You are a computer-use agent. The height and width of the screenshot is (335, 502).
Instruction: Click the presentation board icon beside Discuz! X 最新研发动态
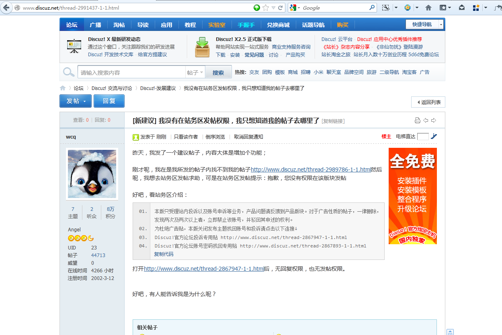[74, 47]
